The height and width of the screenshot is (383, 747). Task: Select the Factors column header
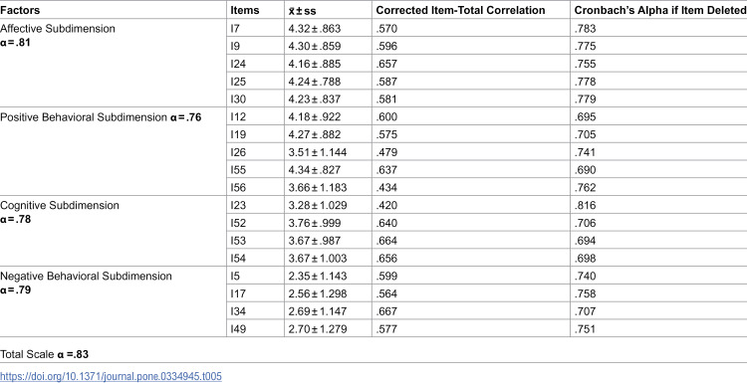tap(20, 10)
